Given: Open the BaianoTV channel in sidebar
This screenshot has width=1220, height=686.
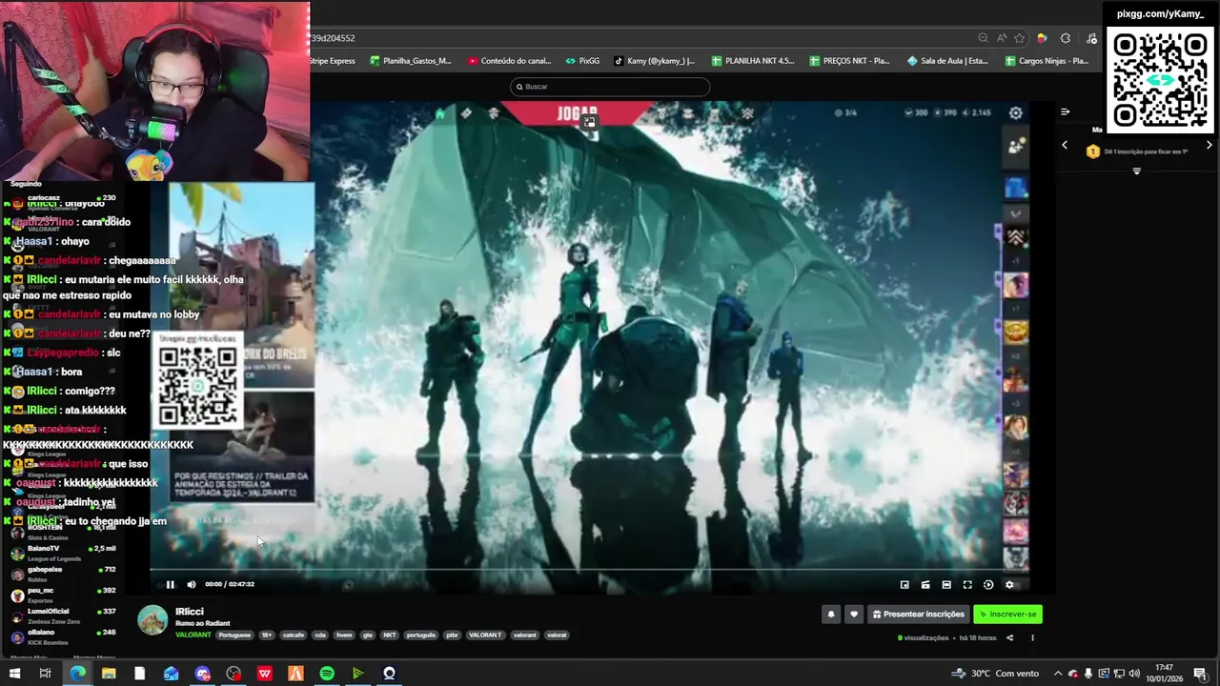Looking at the screenshot, I should pyautogui.click(x=62, y=553).
